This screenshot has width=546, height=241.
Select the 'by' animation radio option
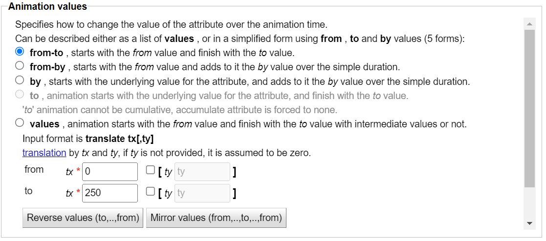pyautogui.click(x=20, y=80)
